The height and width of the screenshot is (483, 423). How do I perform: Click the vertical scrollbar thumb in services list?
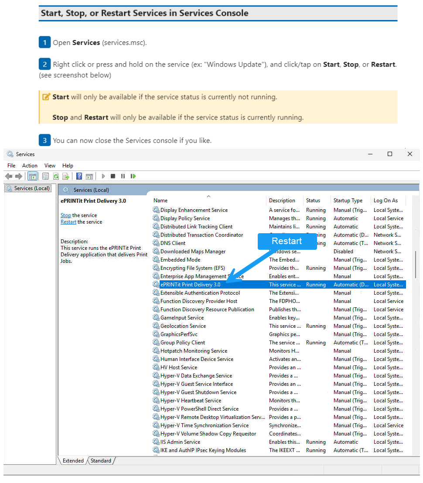coord(416,265)
